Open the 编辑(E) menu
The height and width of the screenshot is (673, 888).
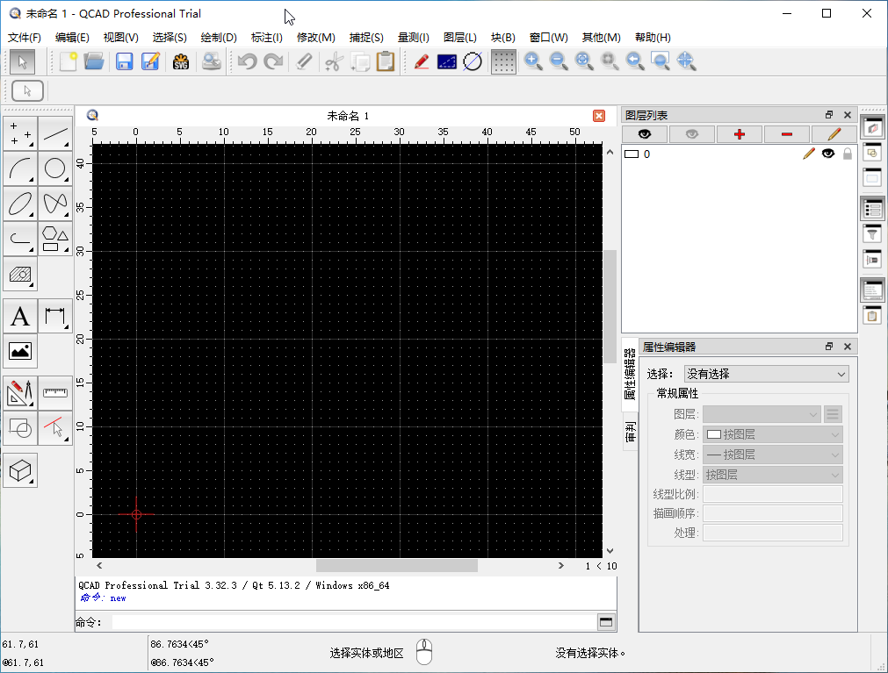pos(72,38)
